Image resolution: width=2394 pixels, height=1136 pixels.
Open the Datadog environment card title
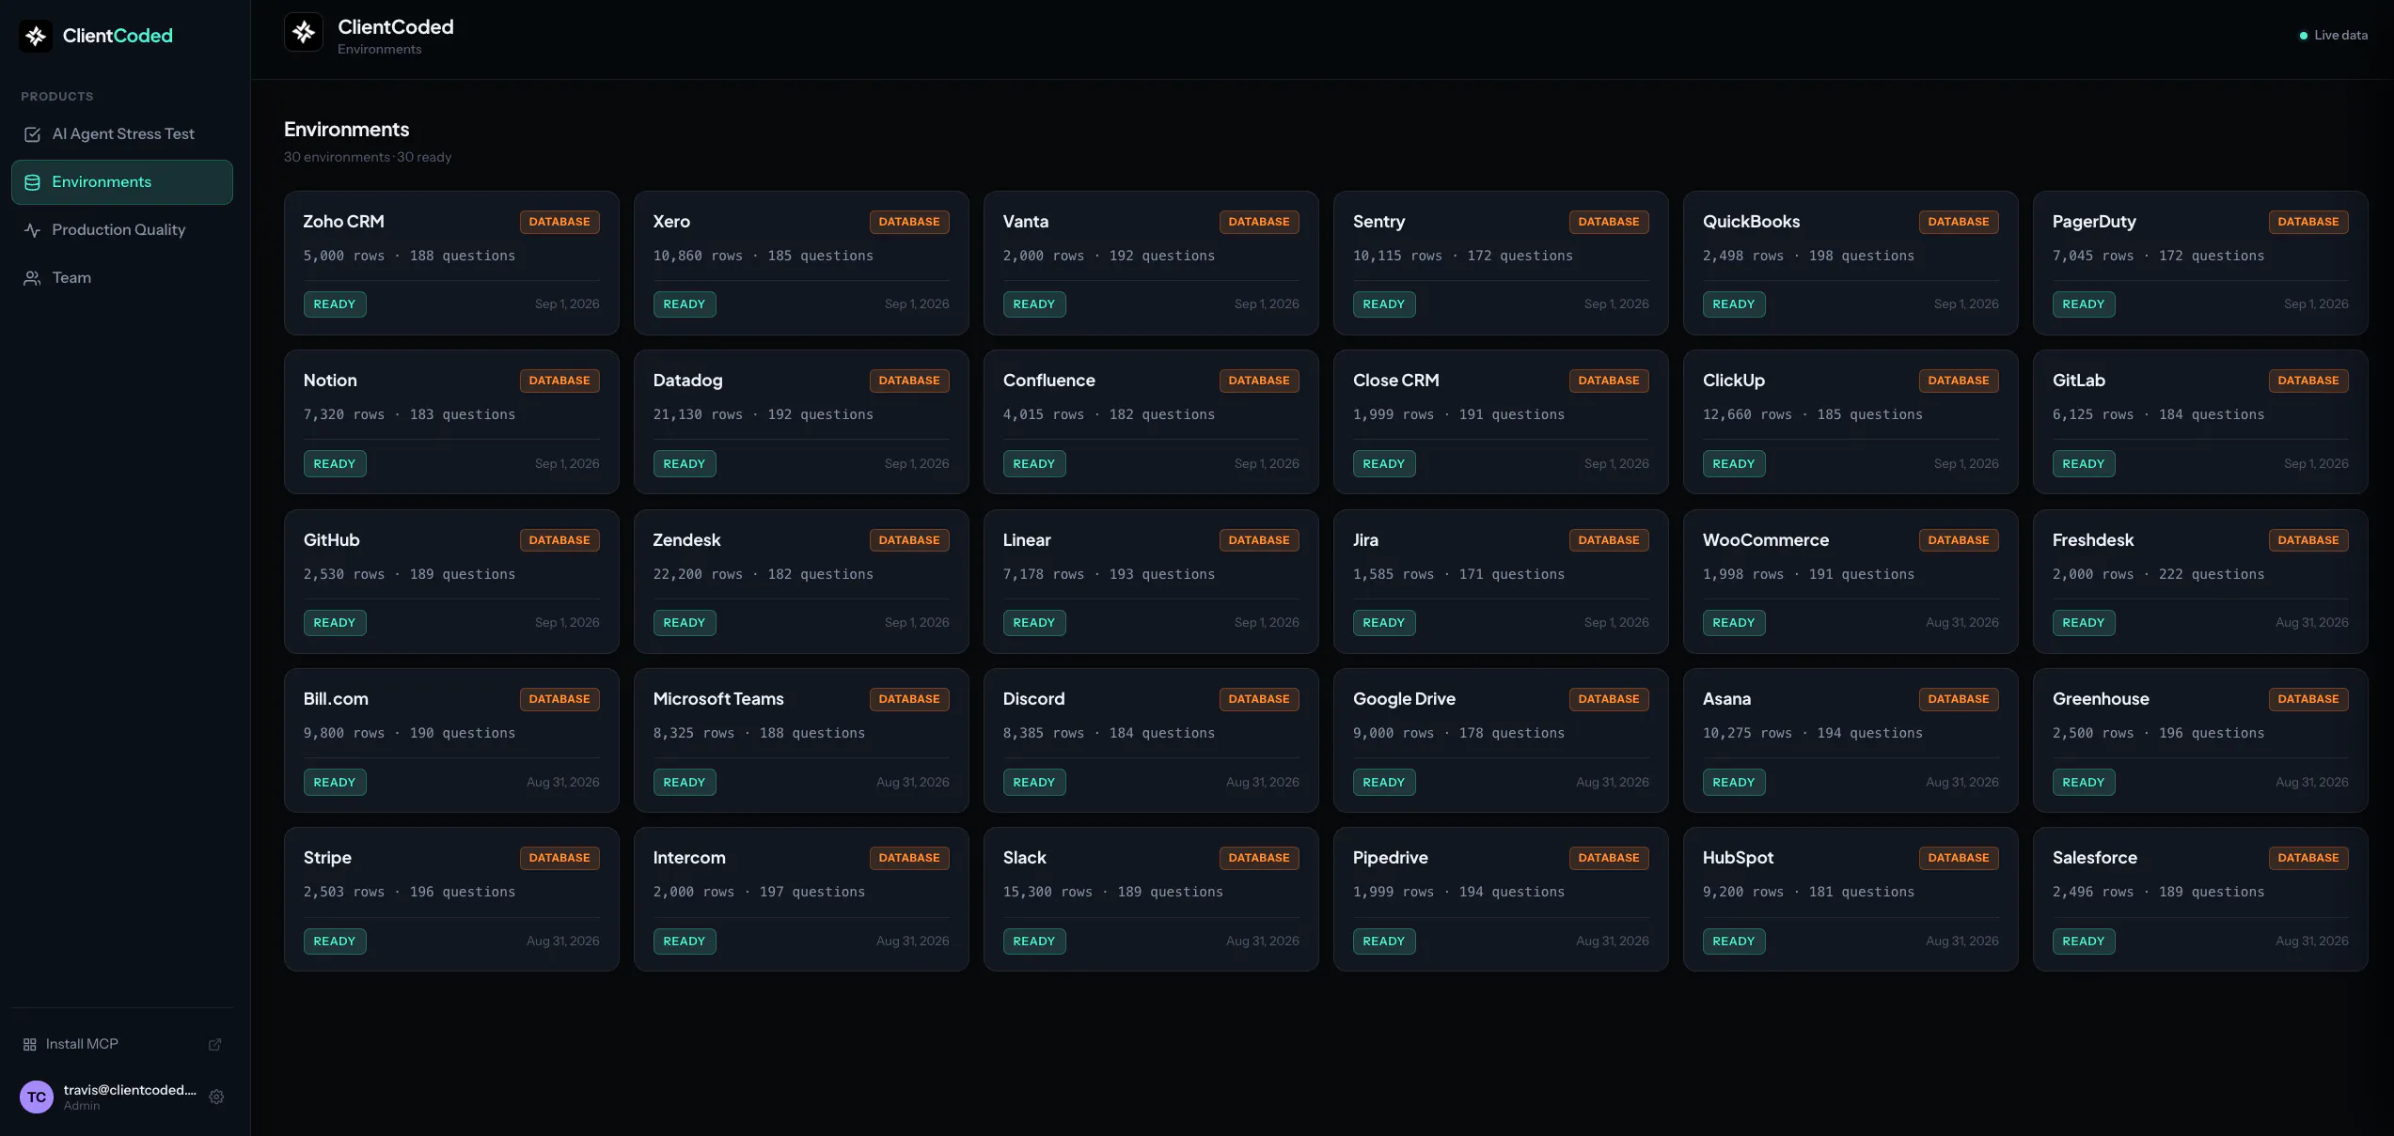[687, 381]
